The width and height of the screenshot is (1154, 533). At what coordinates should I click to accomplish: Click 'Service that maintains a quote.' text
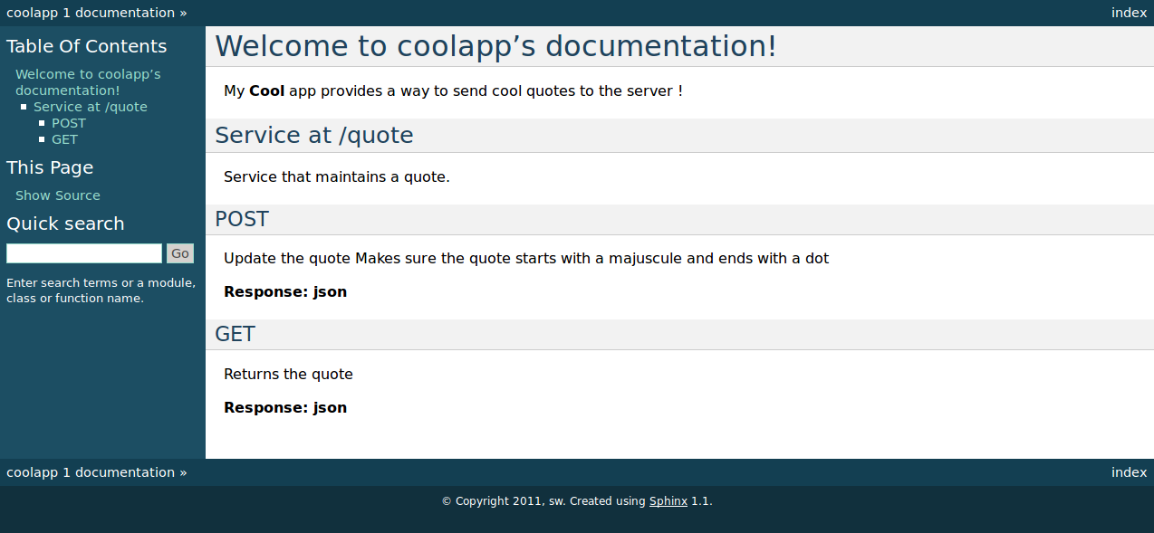(x=337, y=177)
